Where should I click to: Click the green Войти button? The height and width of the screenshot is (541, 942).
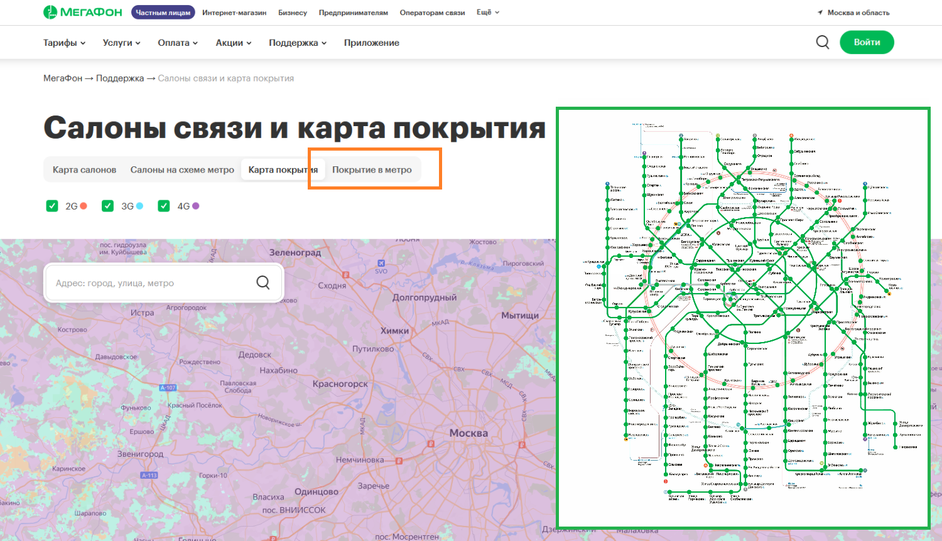coord(867,42)
